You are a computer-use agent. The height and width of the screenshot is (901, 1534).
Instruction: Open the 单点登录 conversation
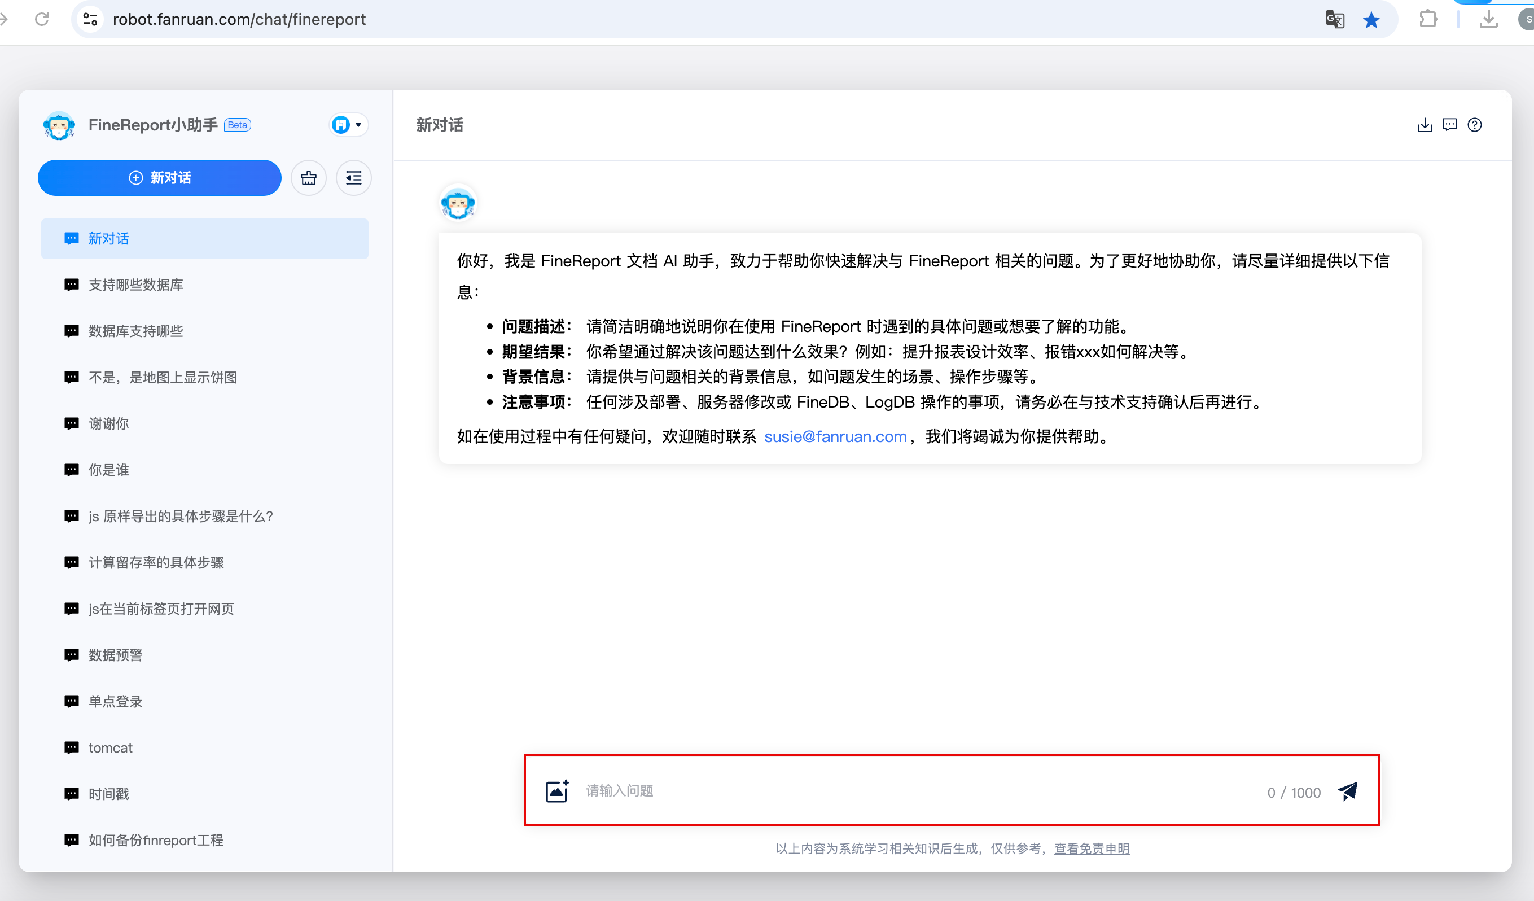coord(115,701)
